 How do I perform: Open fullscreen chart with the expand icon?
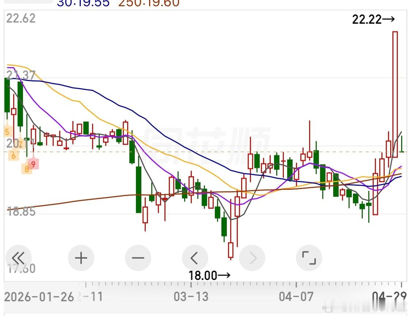pos(309,258)
